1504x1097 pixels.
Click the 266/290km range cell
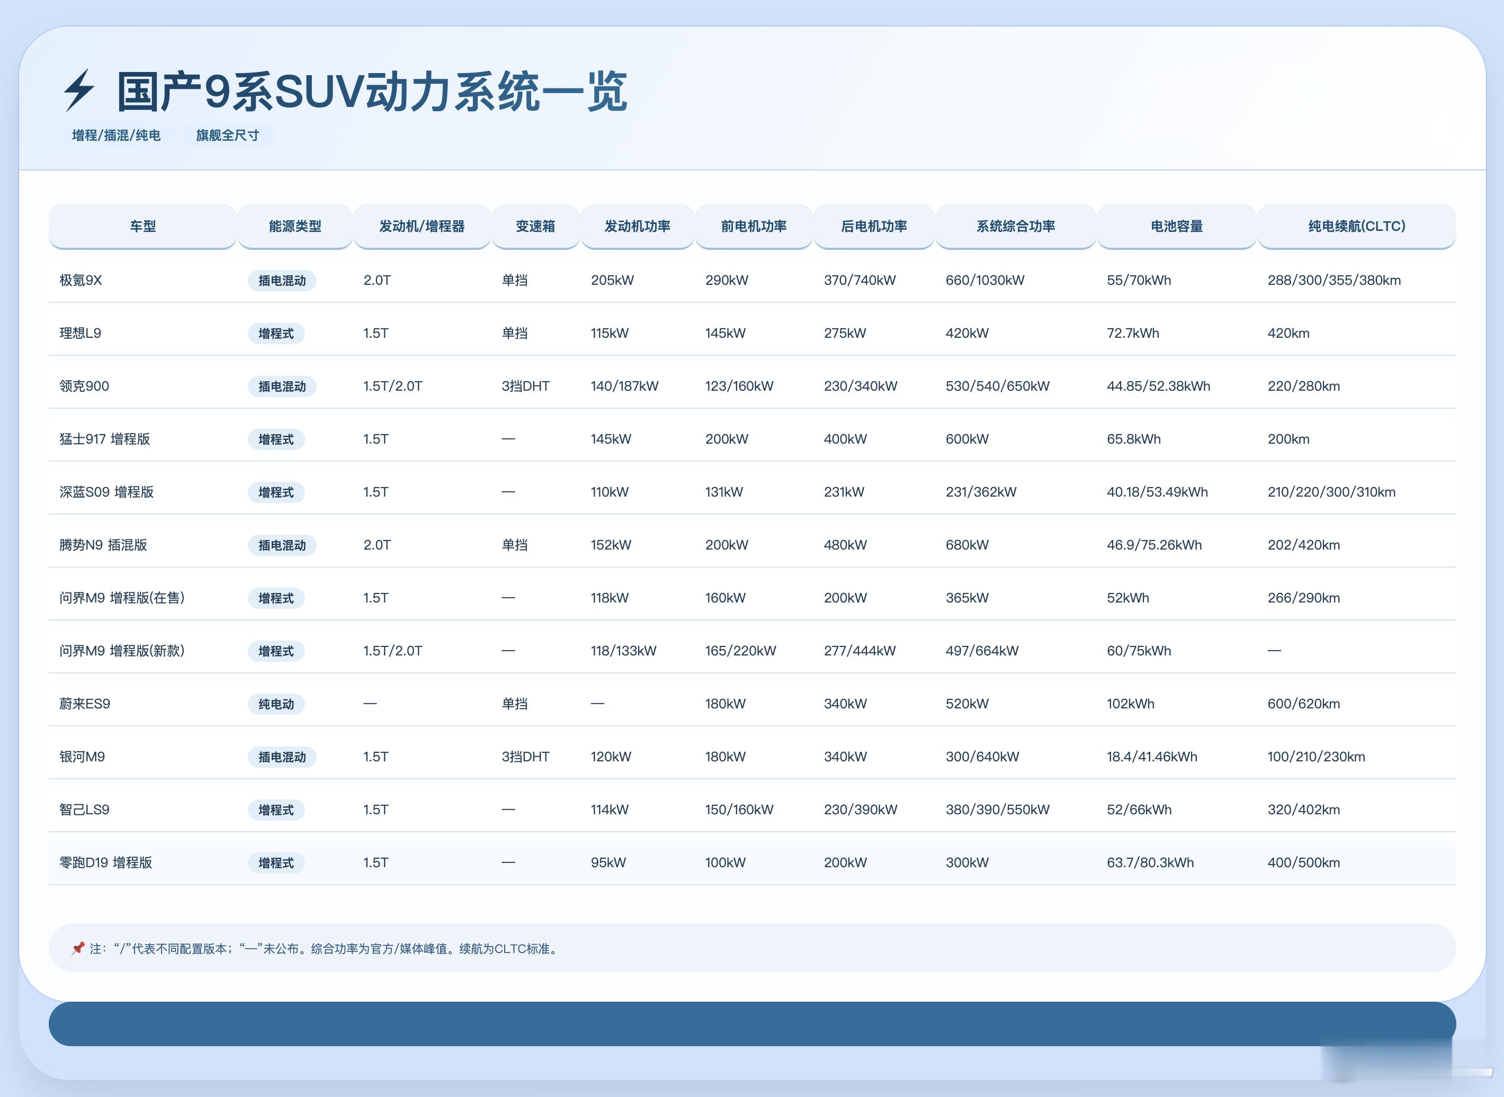(1303, 598)
